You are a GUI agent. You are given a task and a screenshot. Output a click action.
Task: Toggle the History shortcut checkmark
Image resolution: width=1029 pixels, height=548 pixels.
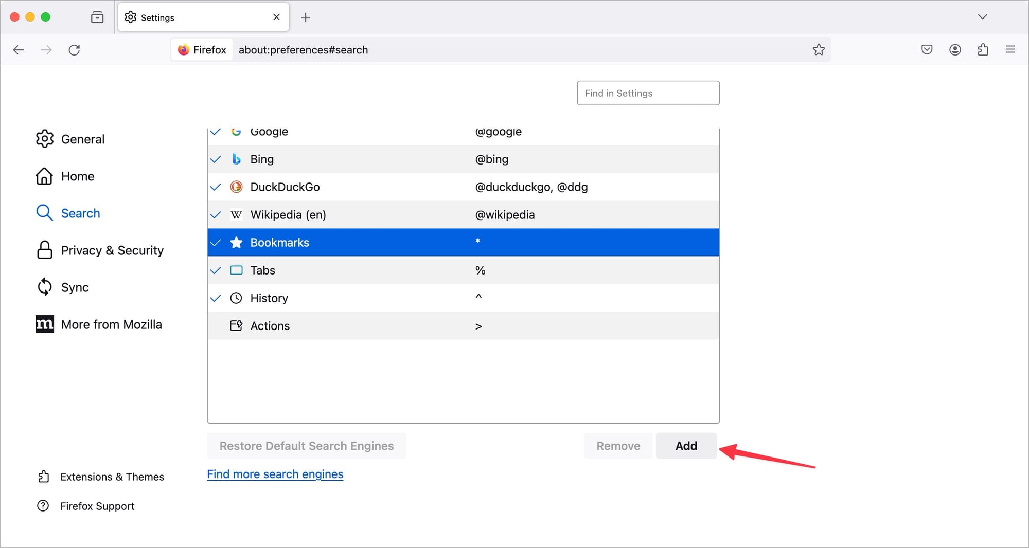216,298
